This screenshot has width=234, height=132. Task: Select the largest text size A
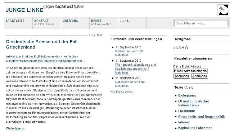(186, 47)
